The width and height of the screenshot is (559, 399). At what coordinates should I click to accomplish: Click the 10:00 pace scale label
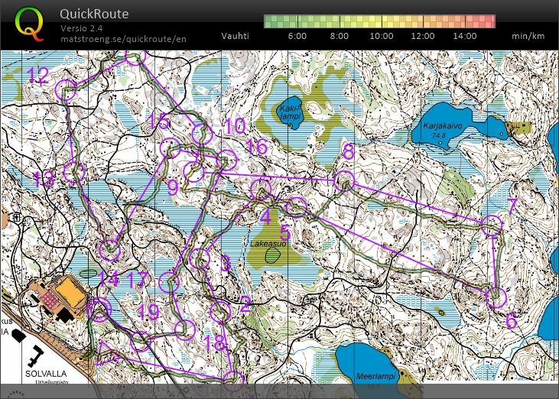381,36
